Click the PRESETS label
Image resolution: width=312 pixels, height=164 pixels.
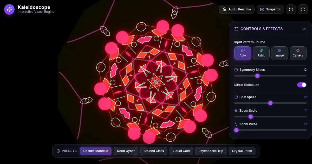coord(69,151)
